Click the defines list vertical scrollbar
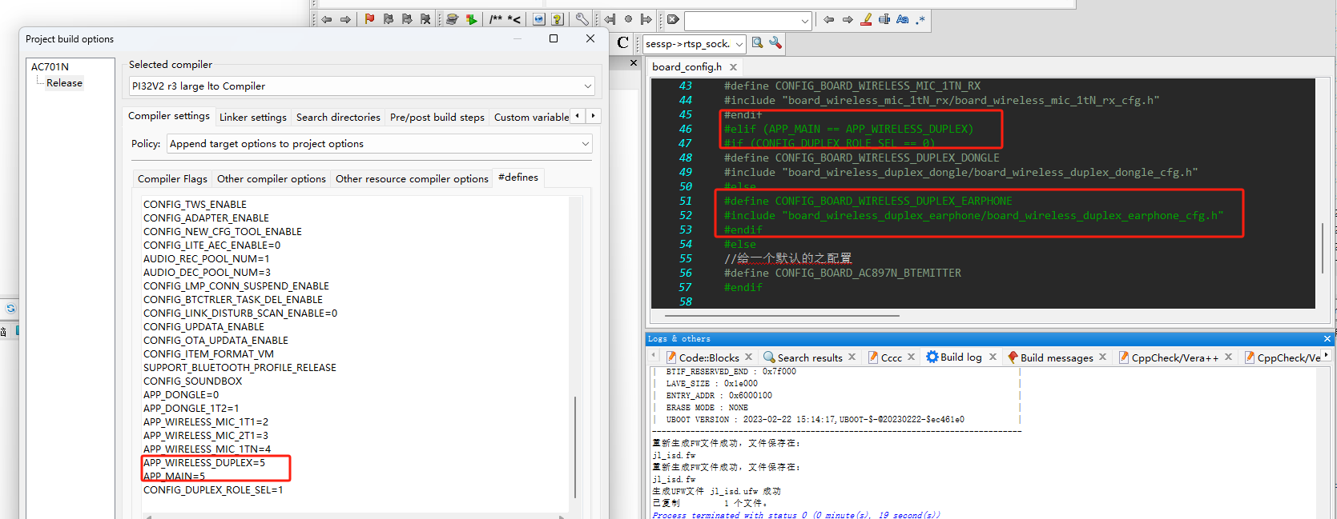This screenshot has height=519, width=1337. pos(575,447)
